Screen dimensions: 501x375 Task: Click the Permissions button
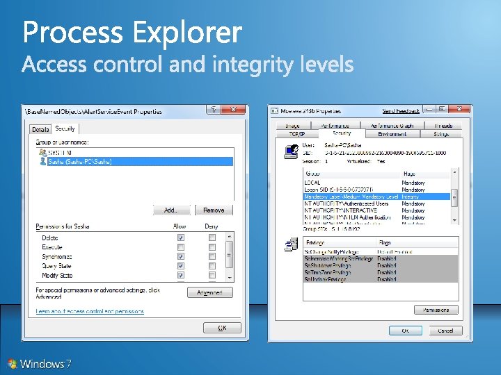[x=436, y=310]
